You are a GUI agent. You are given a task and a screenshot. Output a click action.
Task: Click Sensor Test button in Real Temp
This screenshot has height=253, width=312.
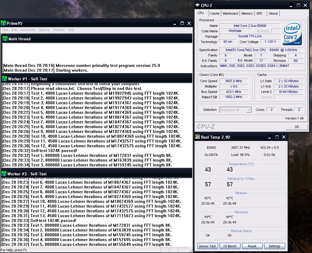(x=207, y=246)
